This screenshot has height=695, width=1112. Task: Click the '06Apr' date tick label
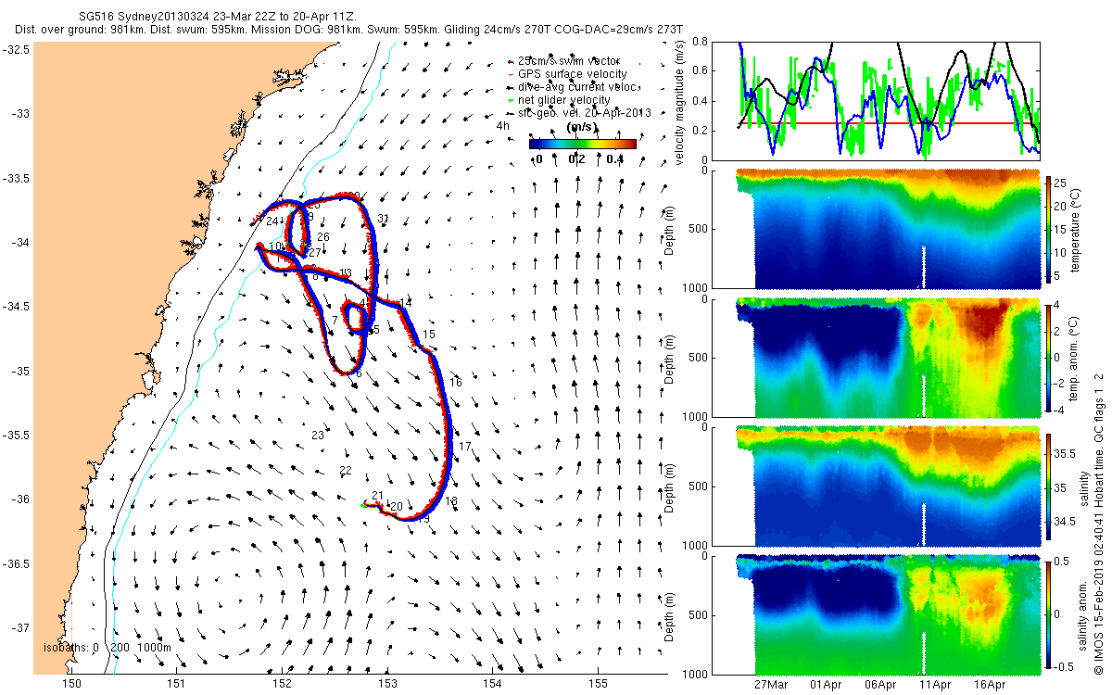tap(880, 685)
